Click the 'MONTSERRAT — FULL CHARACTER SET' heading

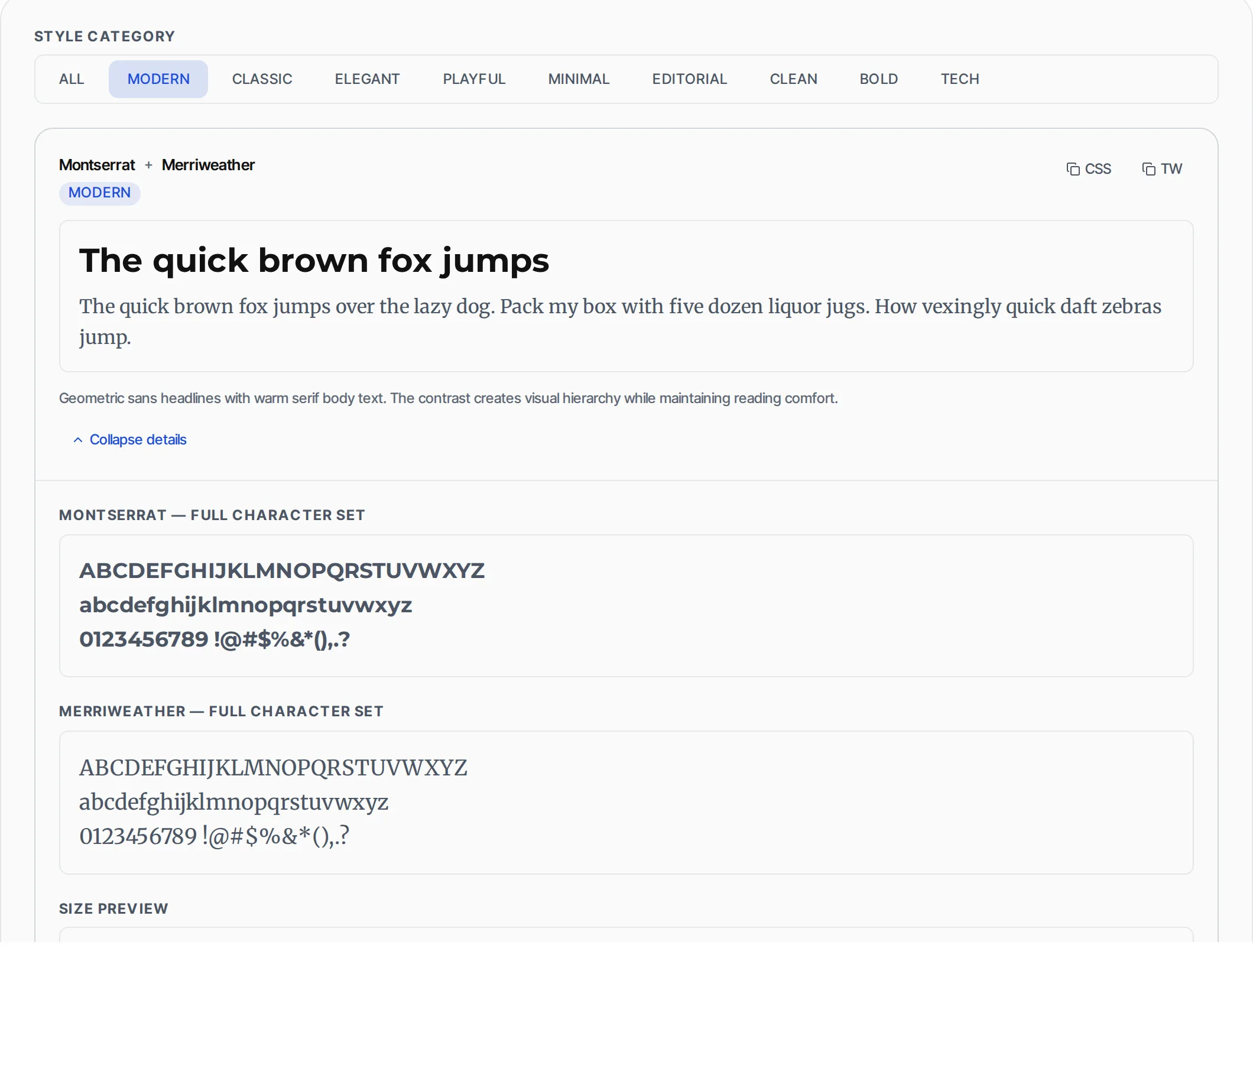pyautogui.click(x=212, y=515)
